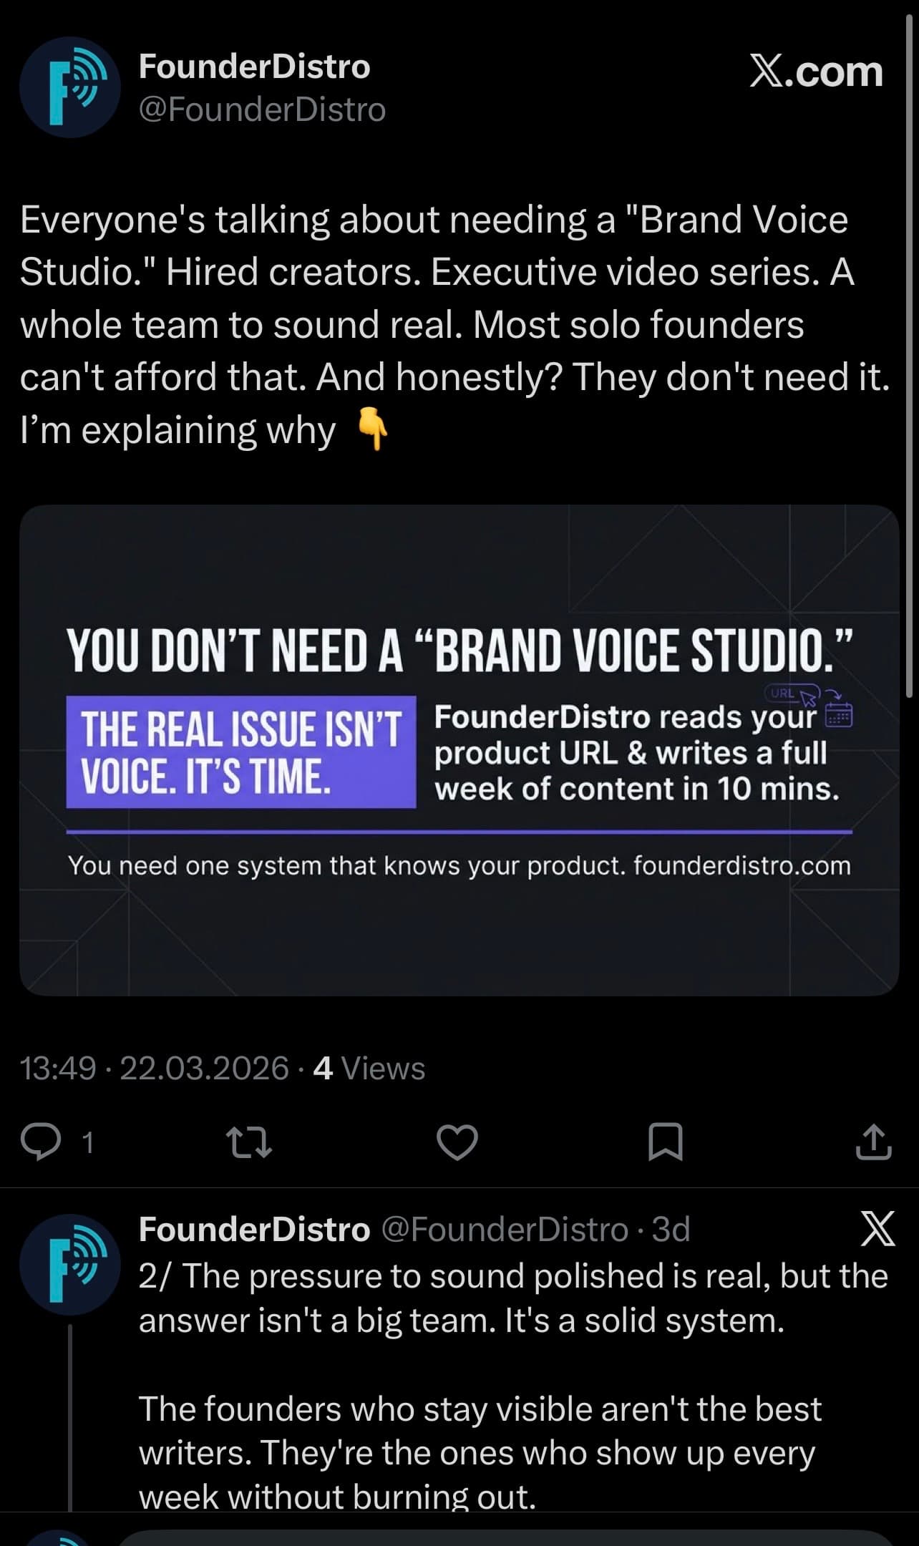
Task: View the 4 Views count
Action: coord(369,1068)
